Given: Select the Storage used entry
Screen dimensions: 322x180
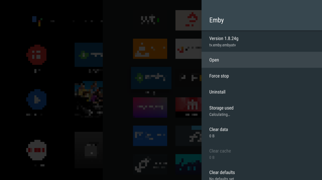Looking at the screenshot, I should pos(261,111).
